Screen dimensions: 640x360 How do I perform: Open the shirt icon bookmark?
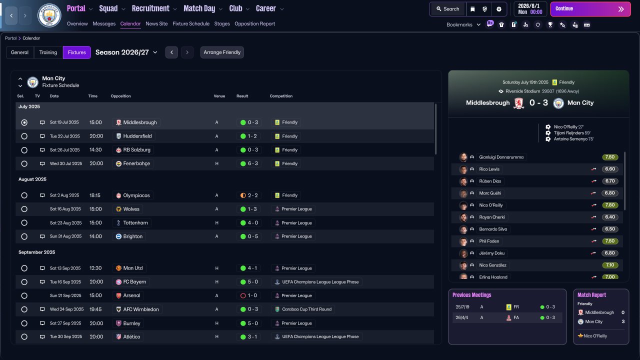tap(501, 24)
